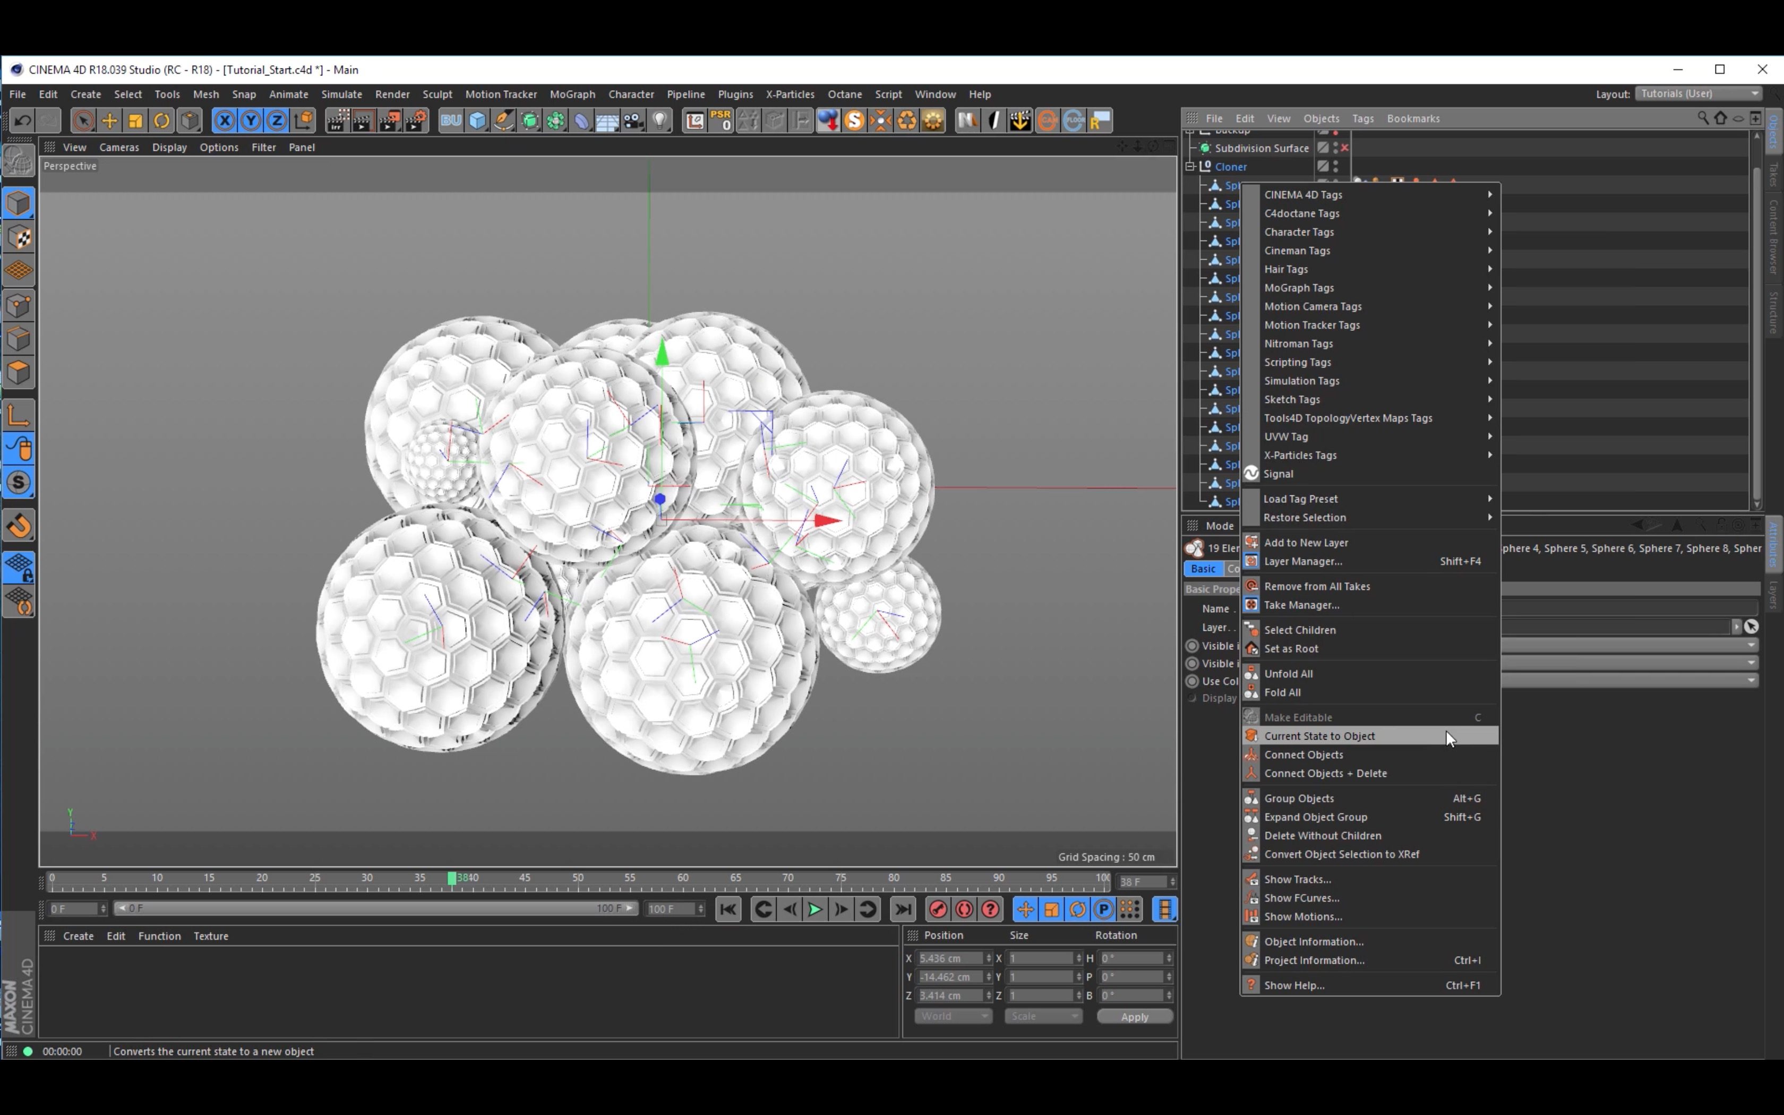The height and width of the screenshot is (1115, 1784).
Task: Open the Layout Tutorials (User) dropdown
Action: tap(1699, 93)
